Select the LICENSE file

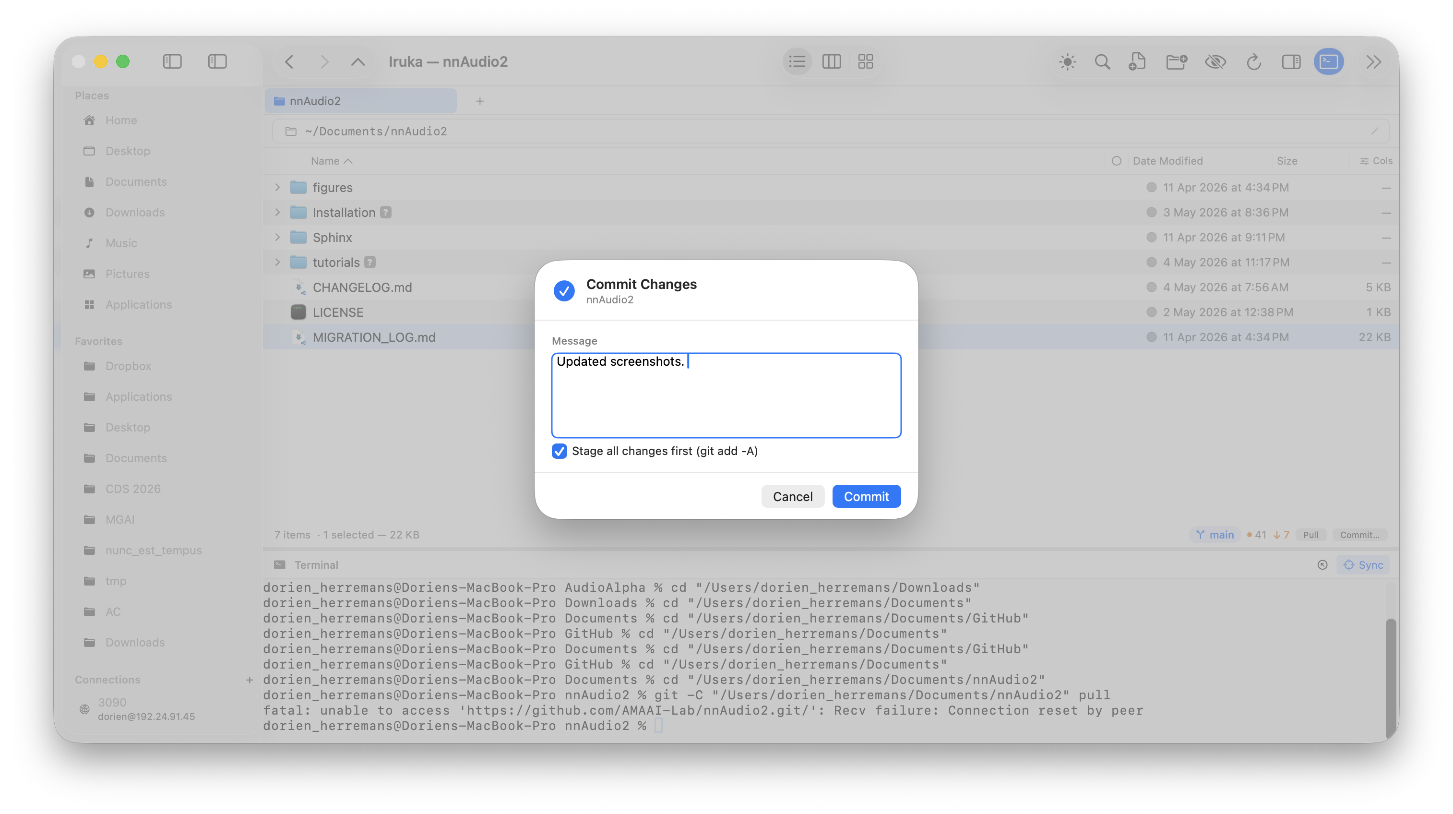point(831,312)
